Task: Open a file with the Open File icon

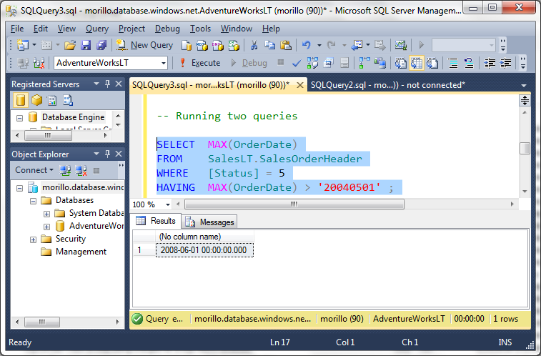Action: pos(70,45)
